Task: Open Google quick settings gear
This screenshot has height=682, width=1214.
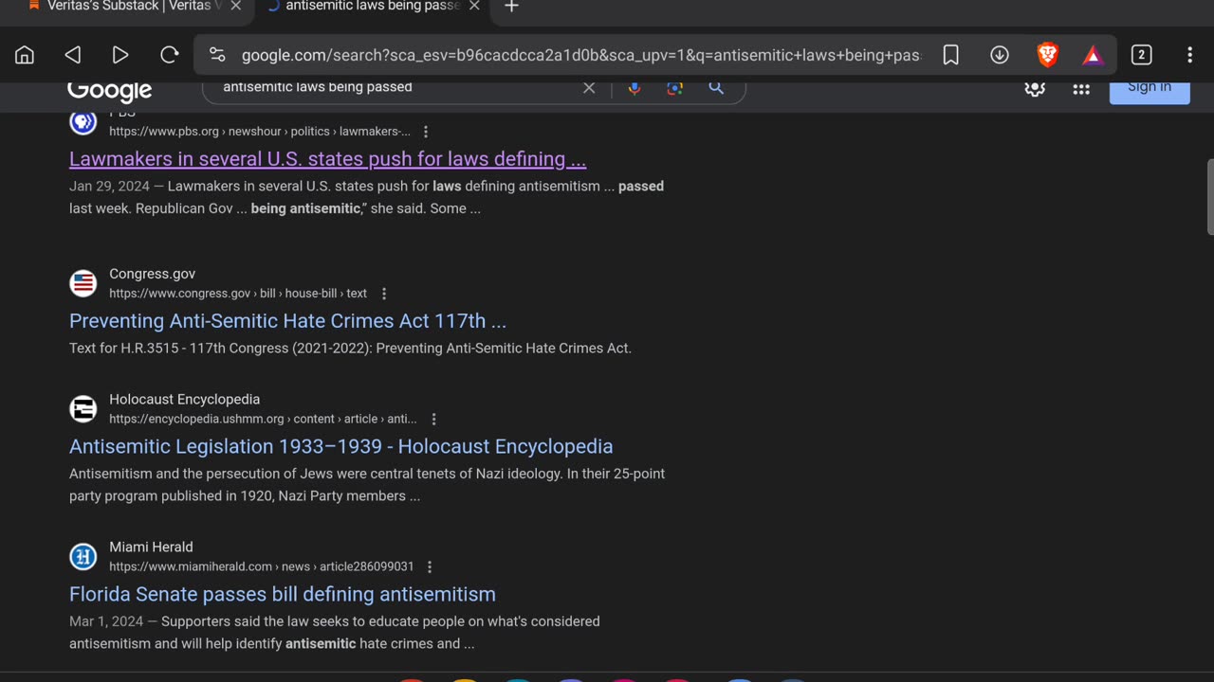Action: (1035, 89)
